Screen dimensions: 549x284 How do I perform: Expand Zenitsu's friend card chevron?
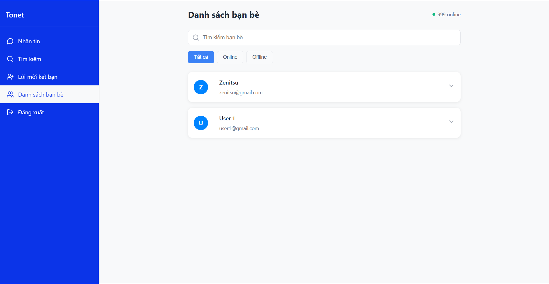[x=451, y=86]
